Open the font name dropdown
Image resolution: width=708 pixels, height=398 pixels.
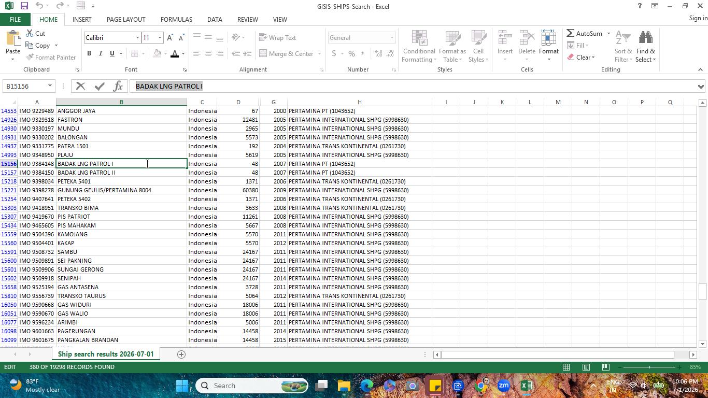(x=137, y=38)
